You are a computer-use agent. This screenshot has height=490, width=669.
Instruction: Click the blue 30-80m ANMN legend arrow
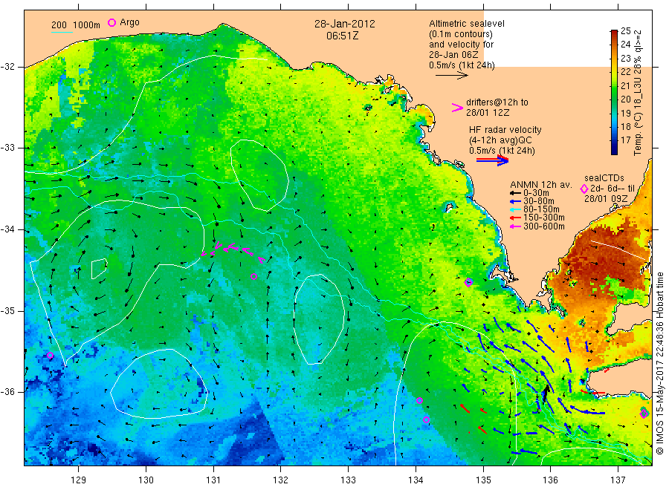tap(515, 201)
